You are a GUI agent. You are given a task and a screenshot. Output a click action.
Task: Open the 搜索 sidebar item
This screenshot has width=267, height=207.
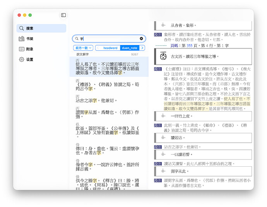tap(41, 28)
